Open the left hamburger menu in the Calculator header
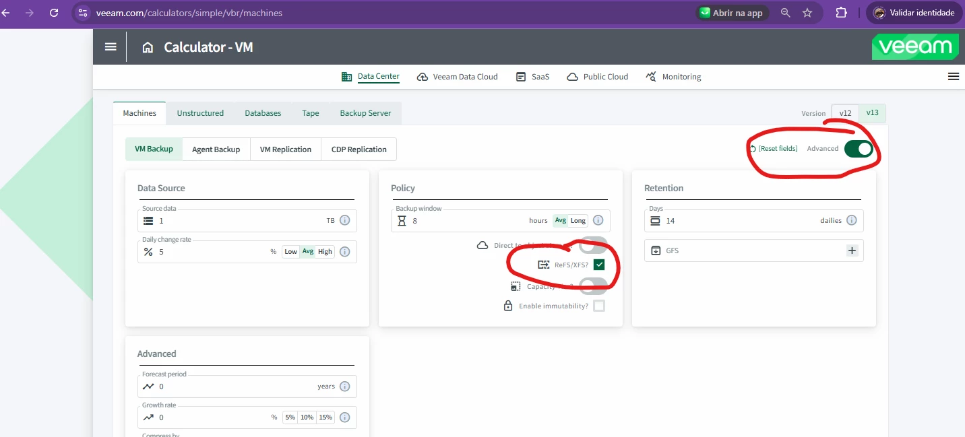Image resolution: width=965 pixels, height=437 pixels. (111, 47)
